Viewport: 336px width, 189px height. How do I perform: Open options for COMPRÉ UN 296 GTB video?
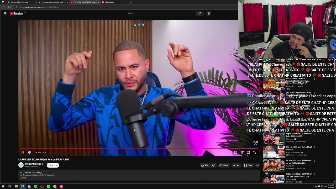coord(314,174)
